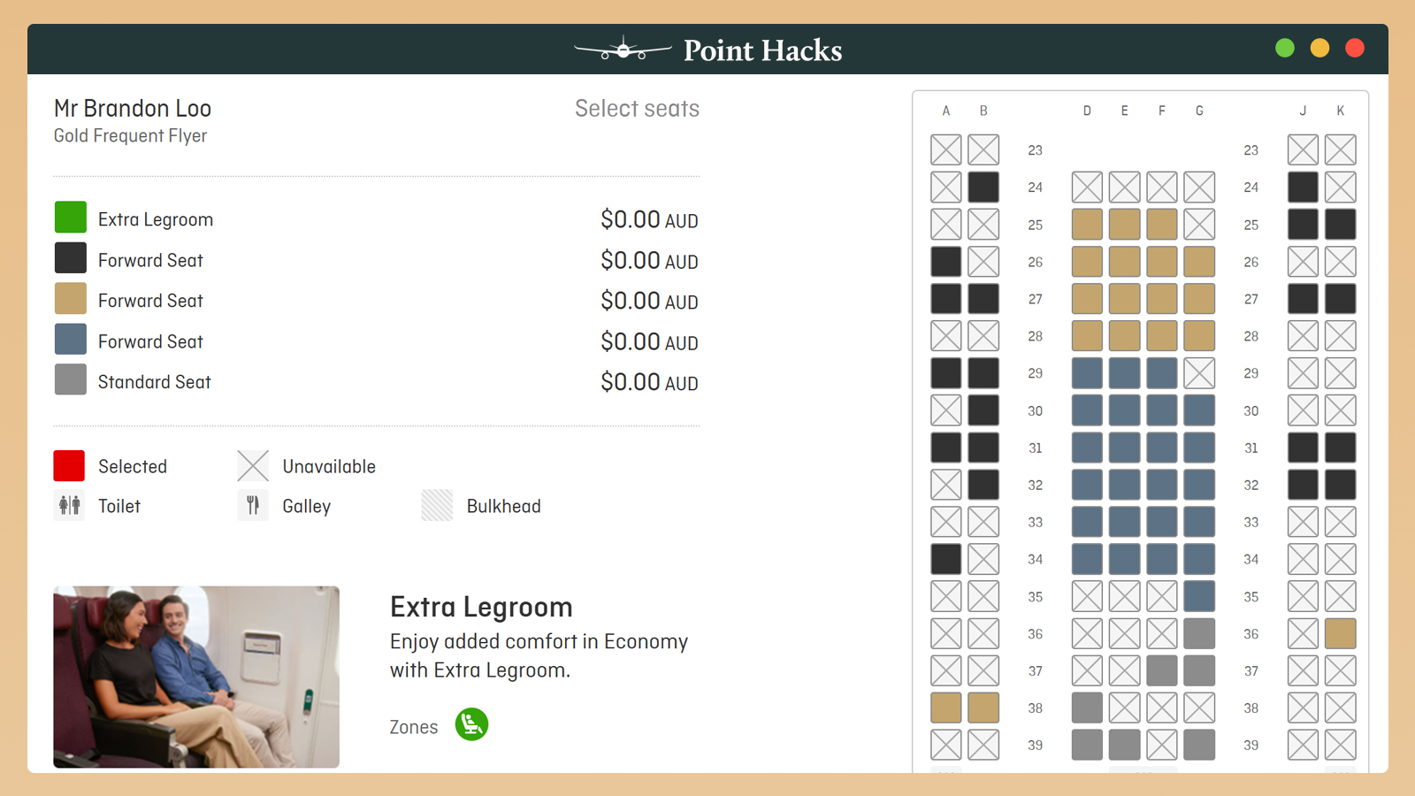Click the Toilet legend icon
Image resolution: width=1415 pixels, height=796 pixels.
(69, 506)
